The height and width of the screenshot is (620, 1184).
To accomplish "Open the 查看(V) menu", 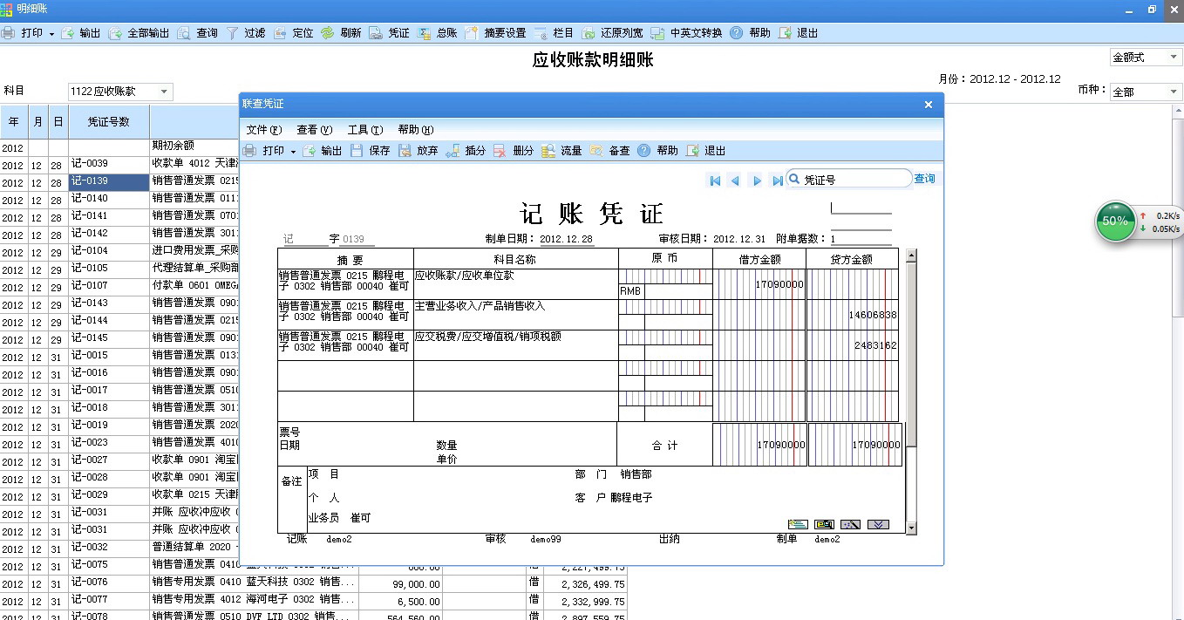I will point(315,130).
